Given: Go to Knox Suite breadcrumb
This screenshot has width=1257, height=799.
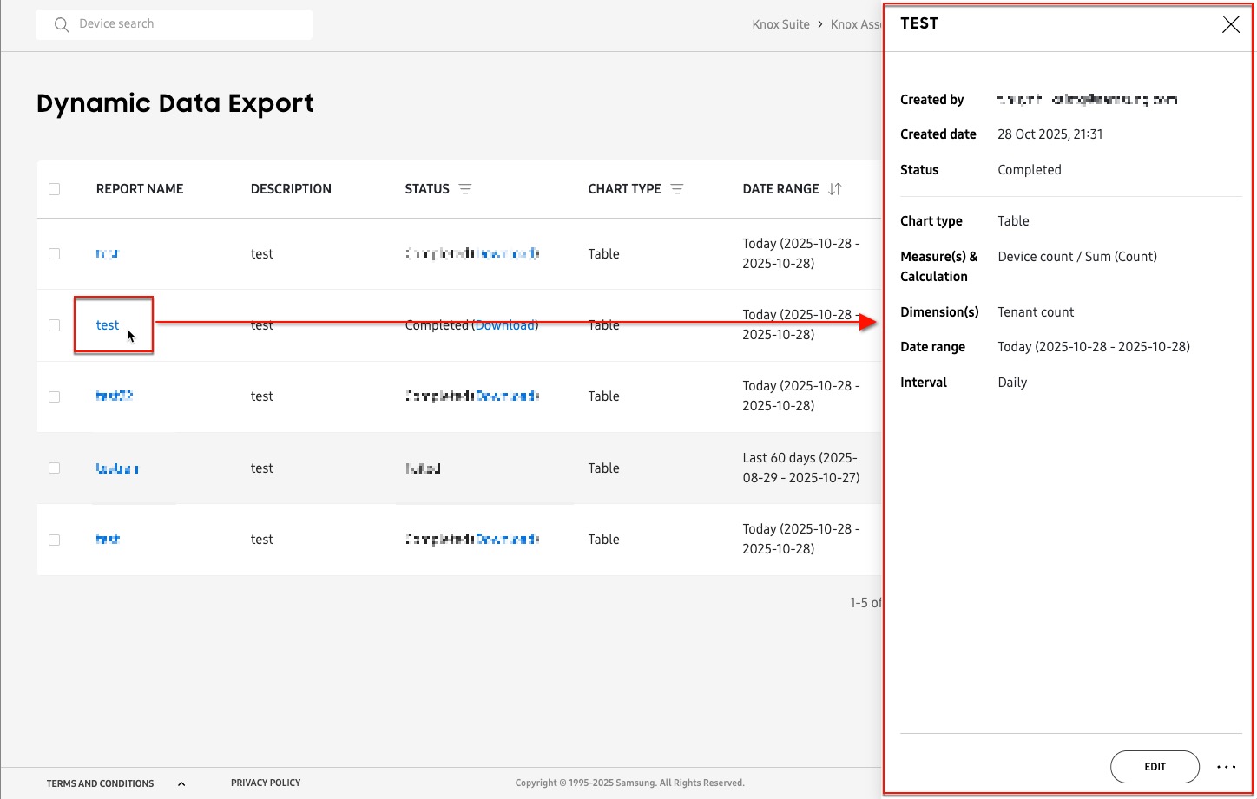Looking at the screenshot, I should pos(780,24).
